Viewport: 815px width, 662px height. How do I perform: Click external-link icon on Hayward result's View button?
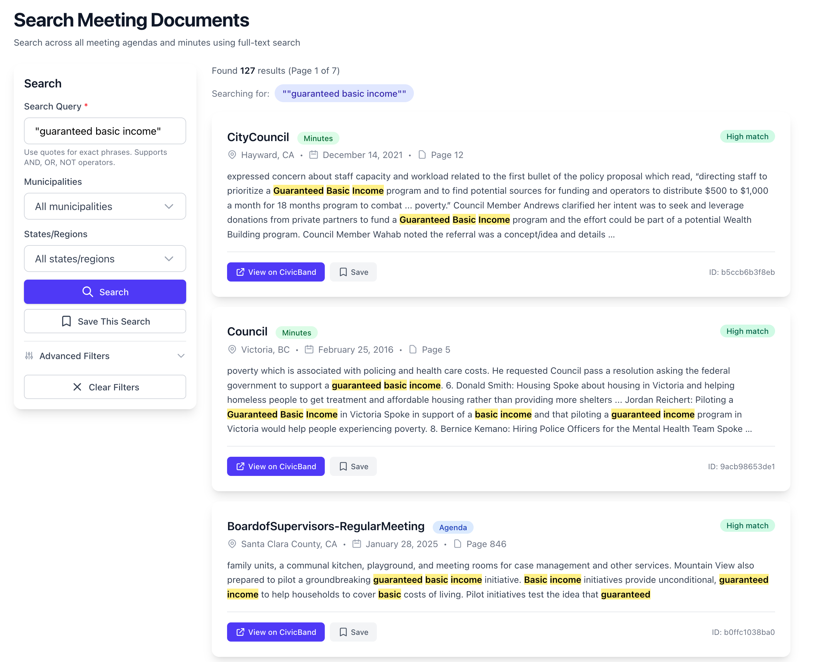240,272
